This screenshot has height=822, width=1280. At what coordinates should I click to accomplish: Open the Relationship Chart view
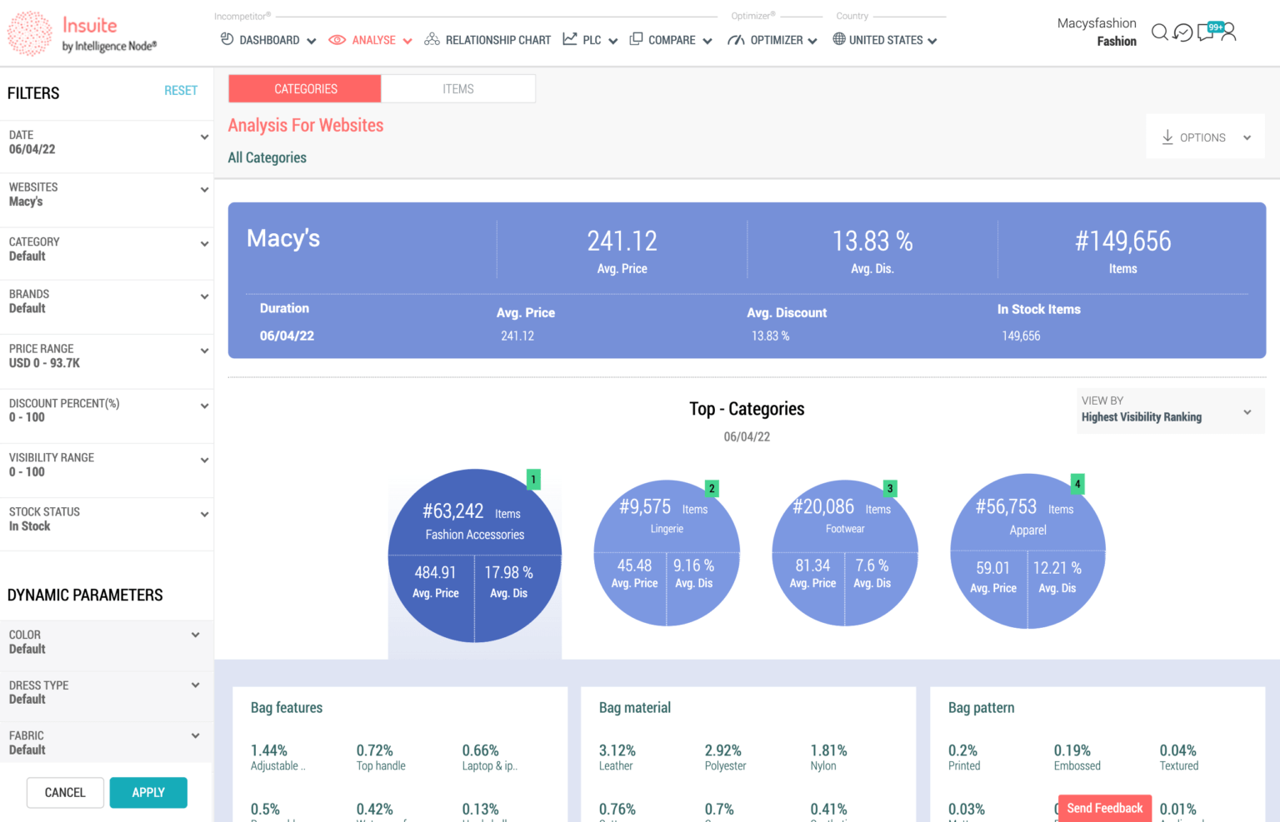point(432,38)
